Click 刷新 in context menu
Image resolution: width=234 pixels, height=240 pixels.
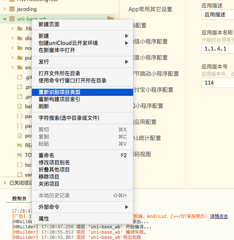point(82,106)
